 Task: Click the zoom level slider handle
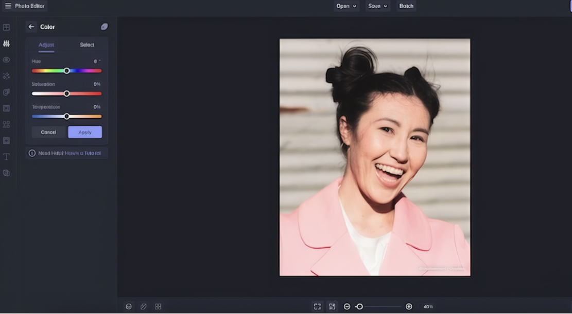360,307
